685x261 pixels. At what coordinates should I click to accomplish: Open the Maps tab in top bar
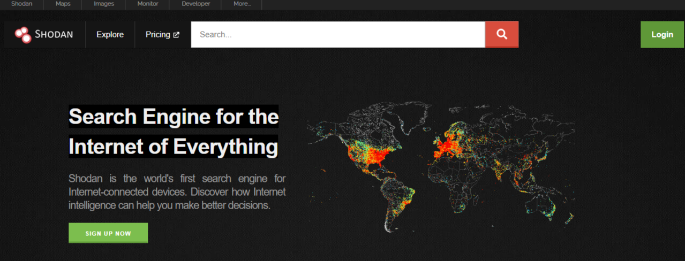click(63, 4)
